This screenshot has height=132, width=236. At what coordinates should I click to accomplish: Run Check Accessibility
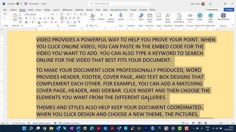pyautogui.click(x=179, y=18)
